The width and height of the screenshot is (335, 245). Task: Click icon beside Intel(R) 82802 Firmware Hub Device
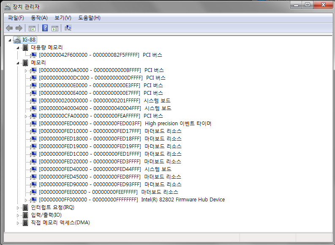33,200
